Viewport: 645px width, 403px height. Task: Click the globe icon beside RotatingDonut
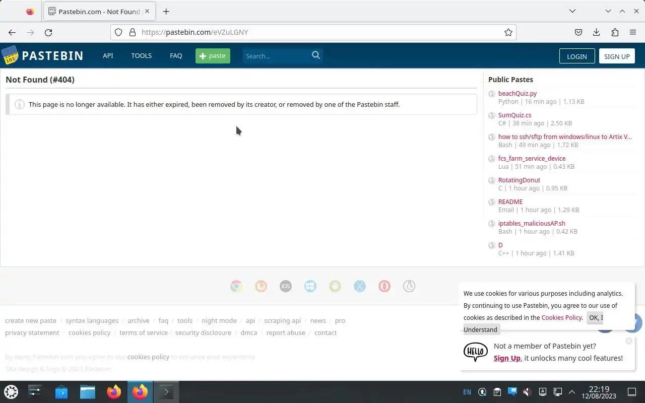(x=492, y=180)
